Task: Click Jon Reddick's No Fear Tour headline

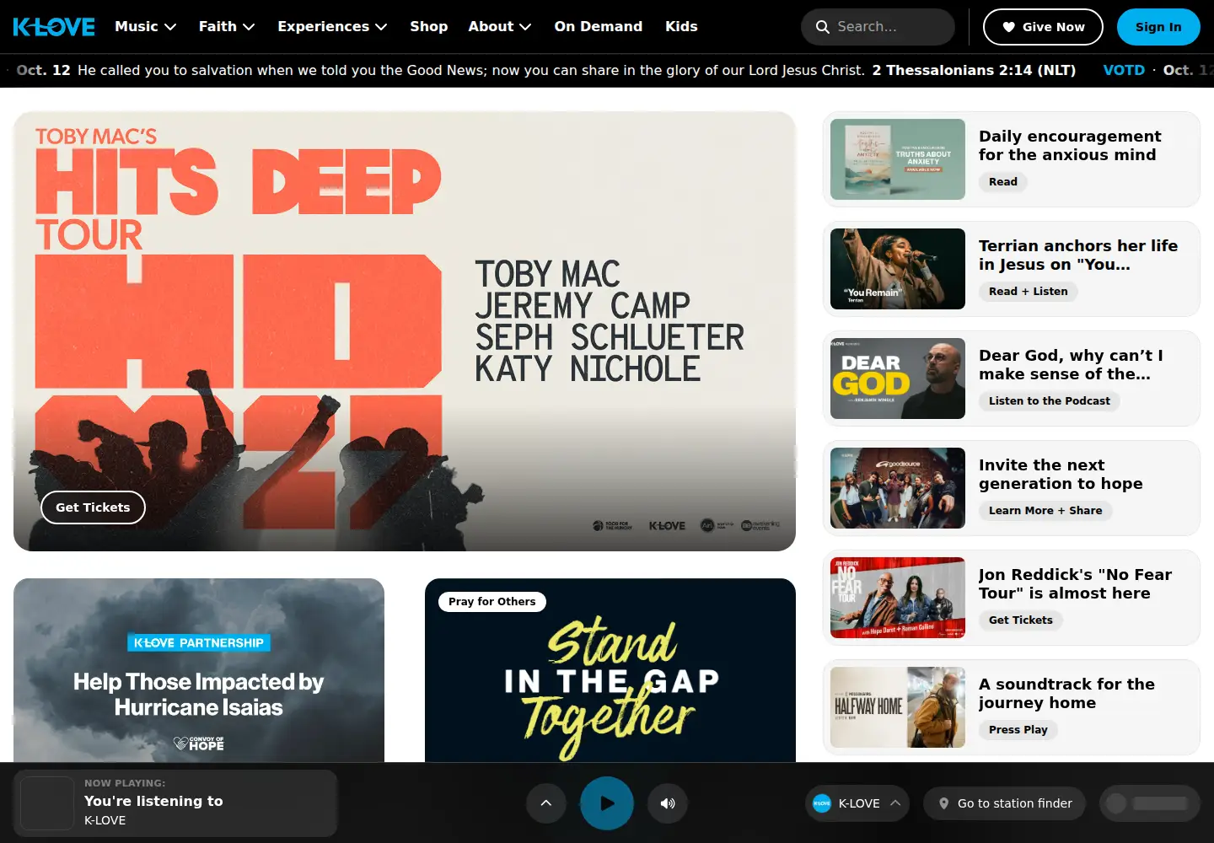Action: coord(1075,584)
